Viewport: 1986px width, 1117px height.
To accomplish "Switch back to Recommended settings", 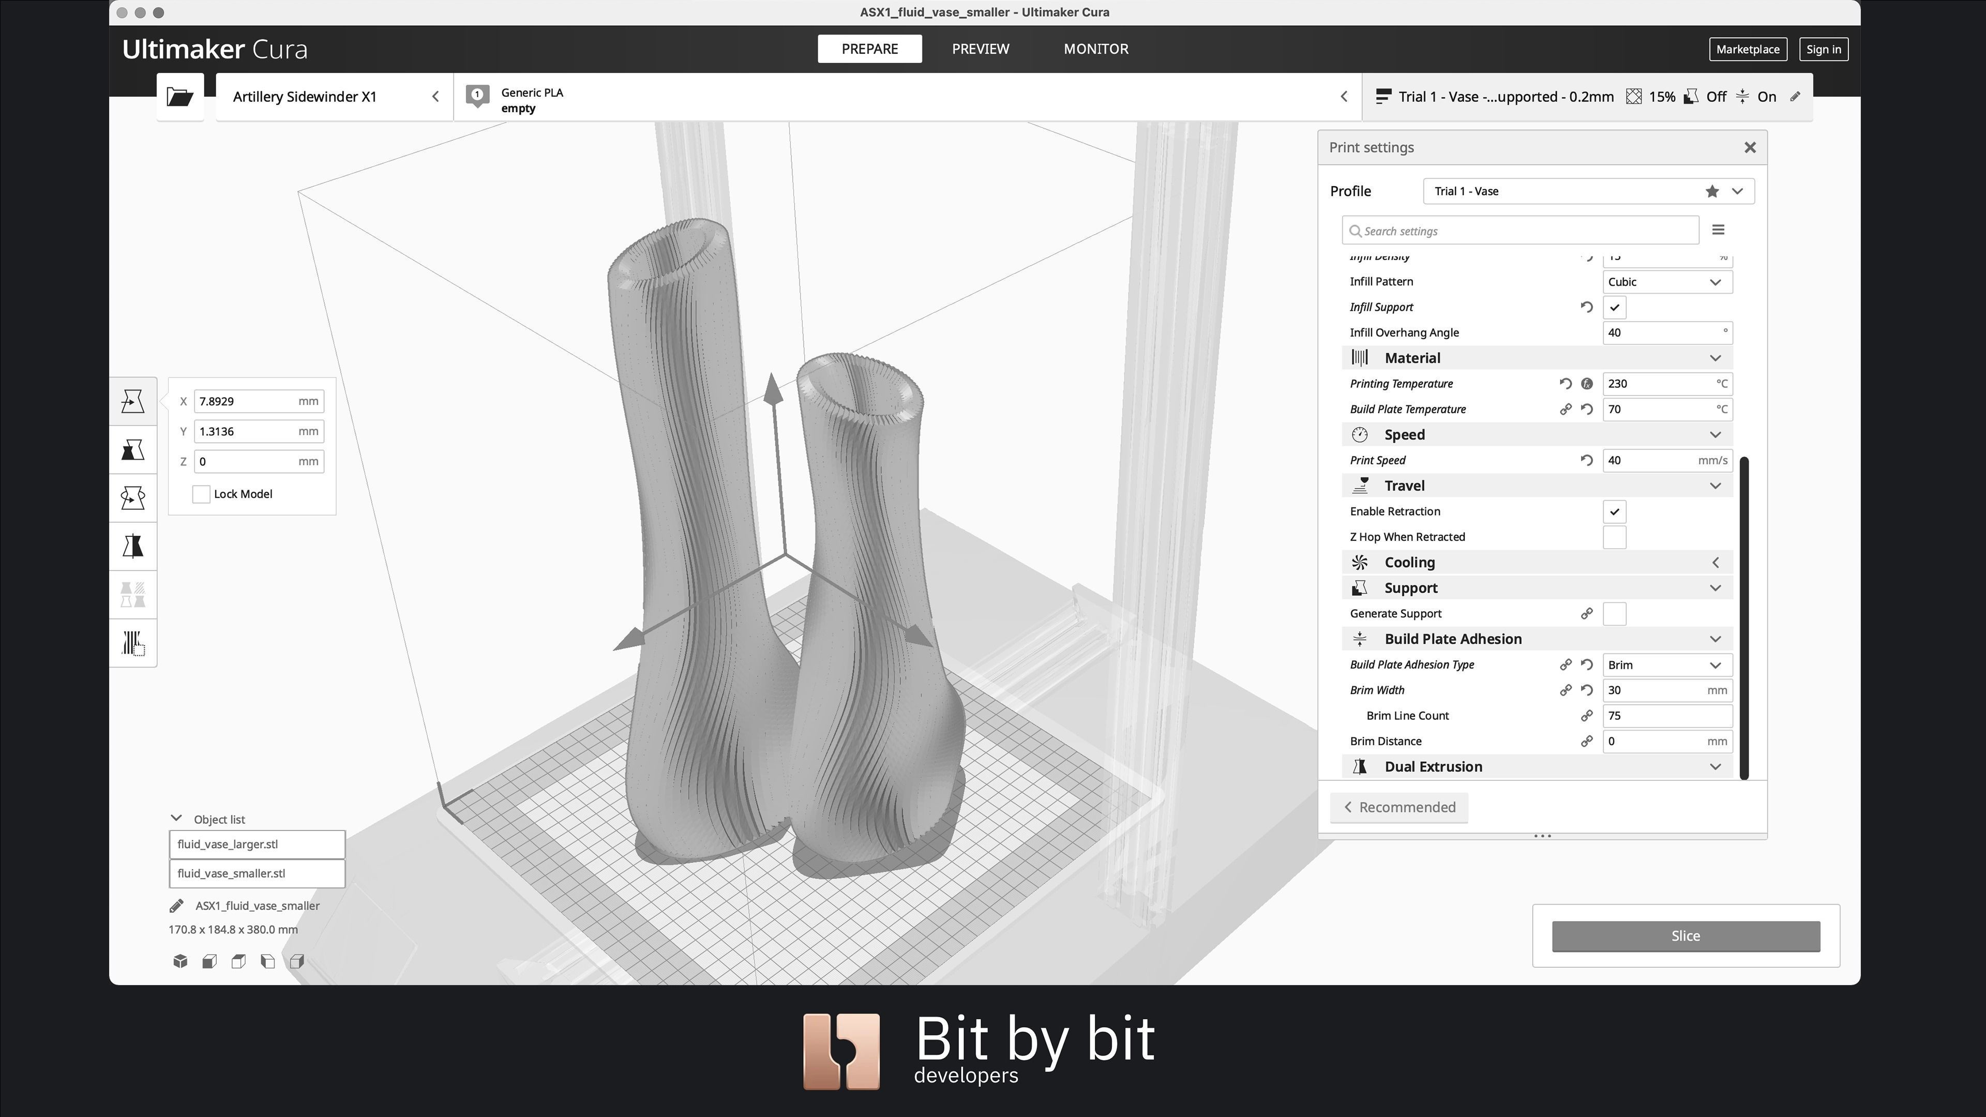I will point(1398,807).
